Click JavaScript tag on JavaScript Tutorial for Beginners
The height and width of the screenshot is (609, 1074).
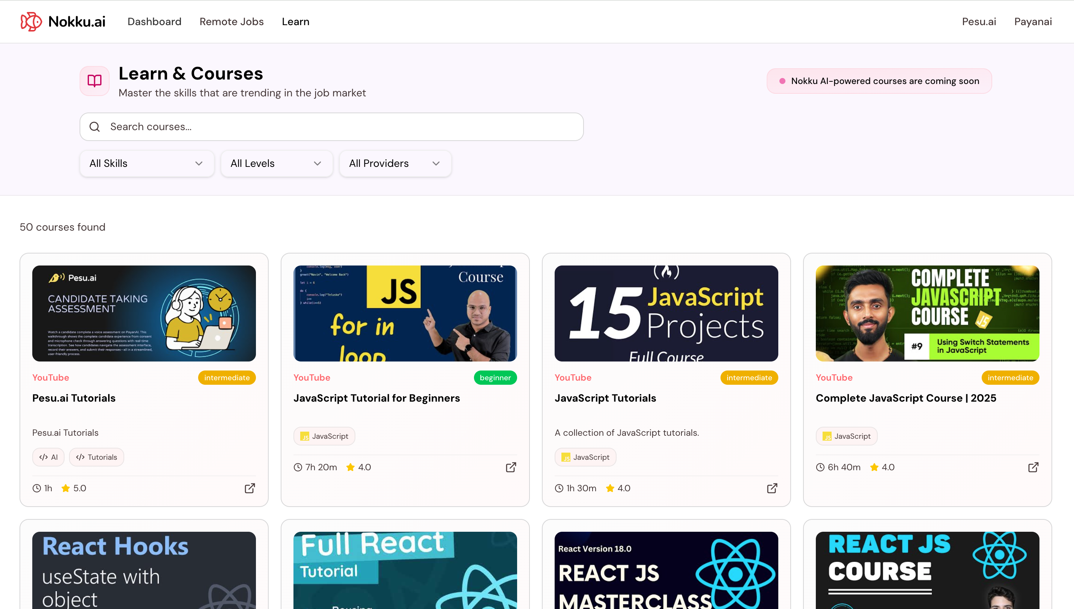pyautogui.click(x=324, y=436)
